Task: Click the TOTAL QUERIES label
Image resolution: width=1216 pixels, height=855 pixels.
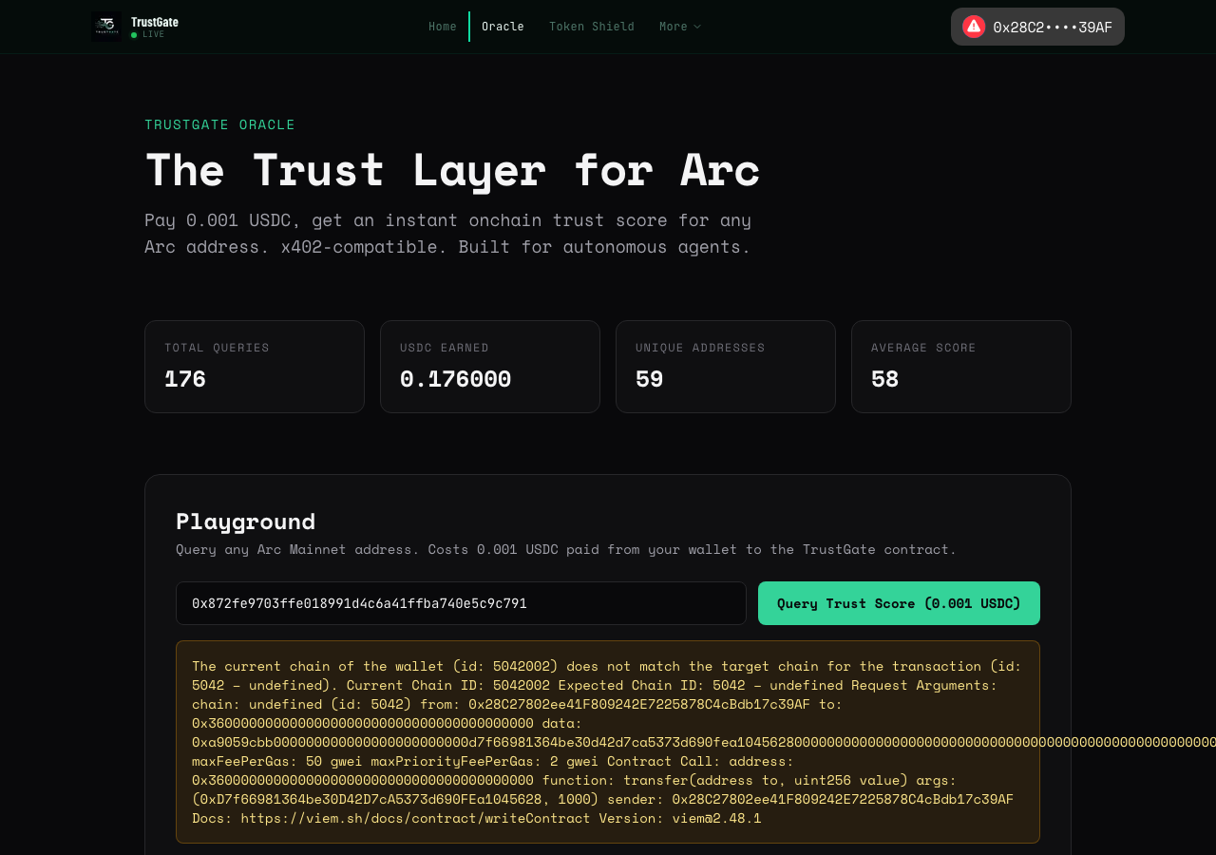Action: click(x=217, y=348)
